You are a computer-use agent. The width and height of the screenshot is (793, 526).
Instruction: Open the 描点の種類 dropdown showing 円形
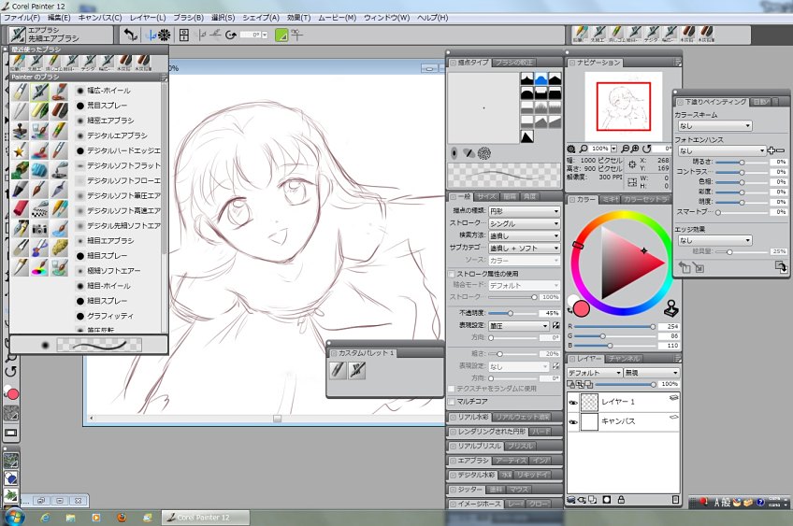(x=524, y=211)
